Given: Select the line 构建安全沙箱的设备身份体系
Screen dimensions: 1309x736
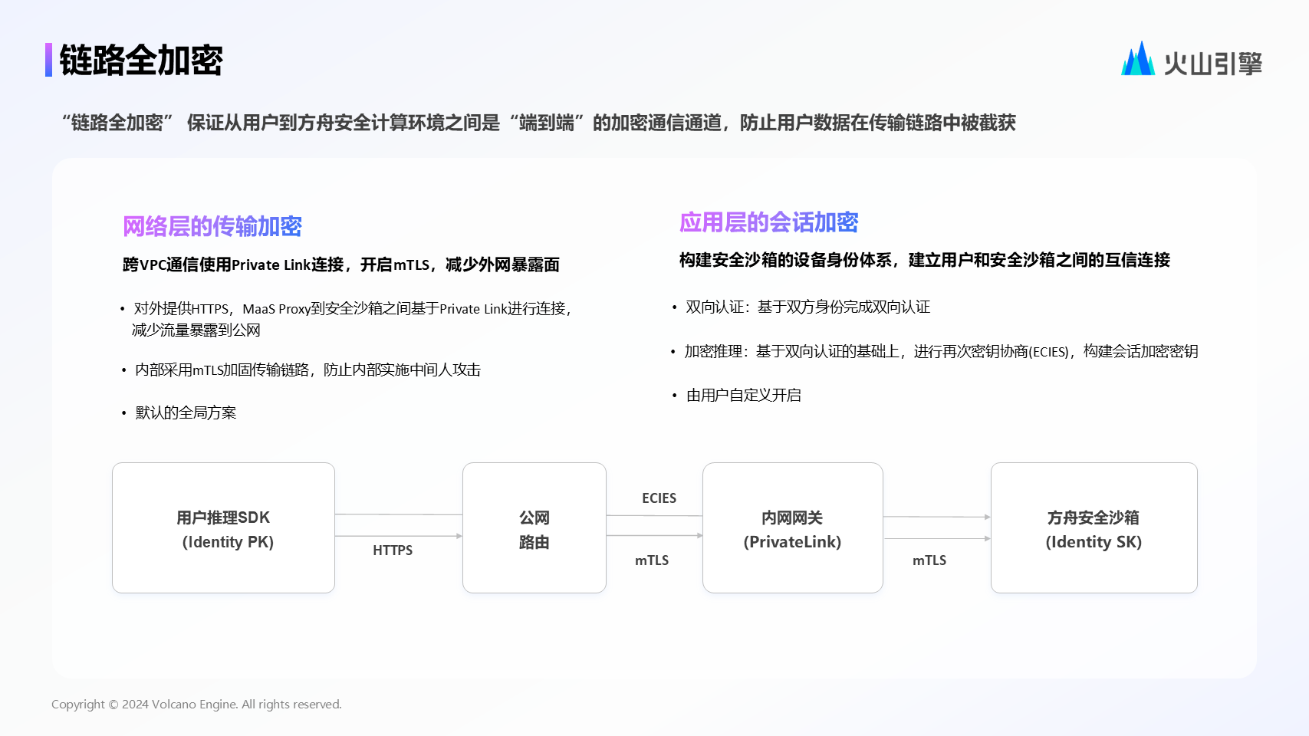Looking at the screenshot, I should [x=925, y=260].
